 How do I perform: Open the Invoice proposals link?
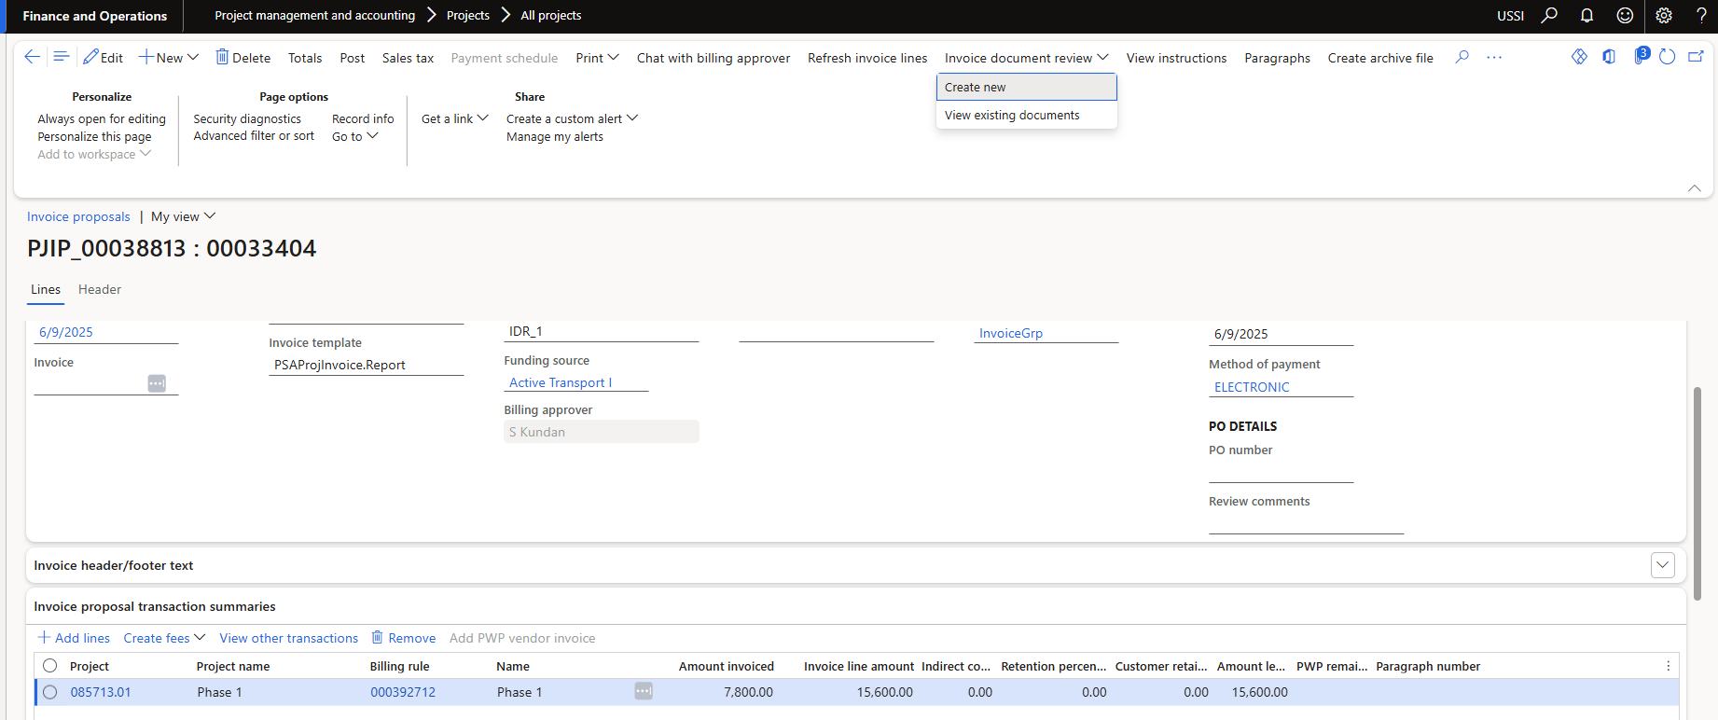[x=78, y=216]
